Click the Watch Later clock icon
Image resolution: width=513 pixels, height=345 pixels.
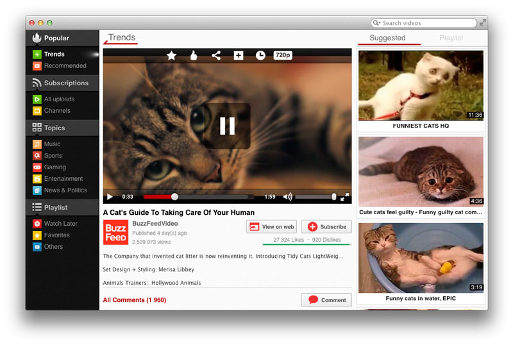[x=37, y=224]
